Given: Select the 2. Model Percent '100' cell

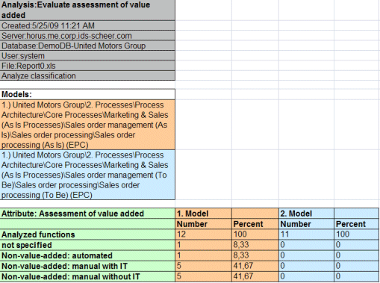Looking at the screenshot, I should point(357,234).
